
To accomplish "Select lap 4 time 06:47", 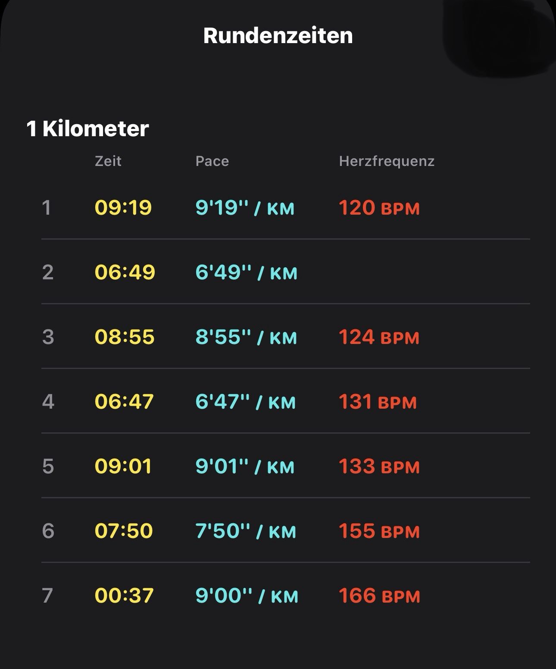I will (x=124, y=401).
